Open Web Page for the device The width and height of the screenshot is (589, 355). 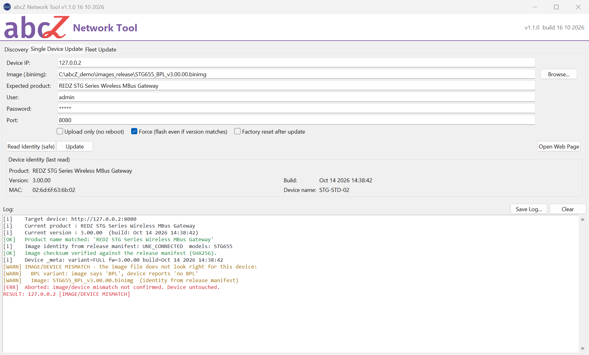(x=559, y=146)
